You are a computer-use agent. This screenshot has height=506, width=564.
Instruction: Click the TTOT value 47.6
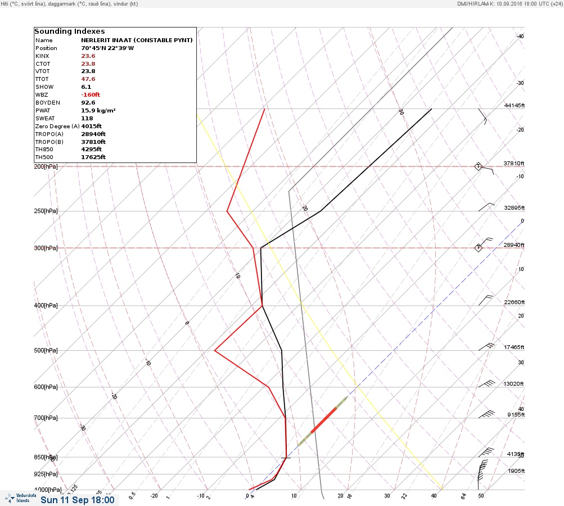tap(88, 79)
